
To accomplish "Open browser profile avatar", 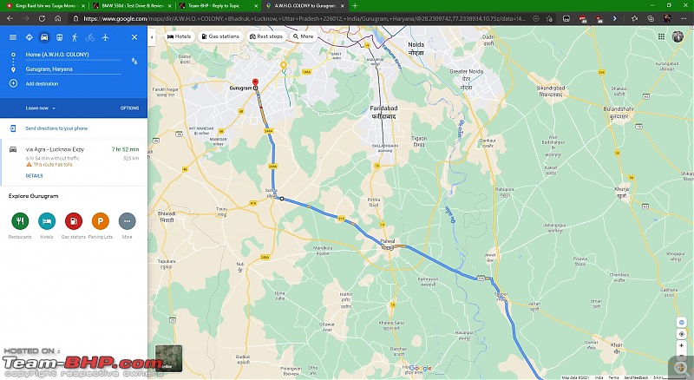I will (667, 18).
